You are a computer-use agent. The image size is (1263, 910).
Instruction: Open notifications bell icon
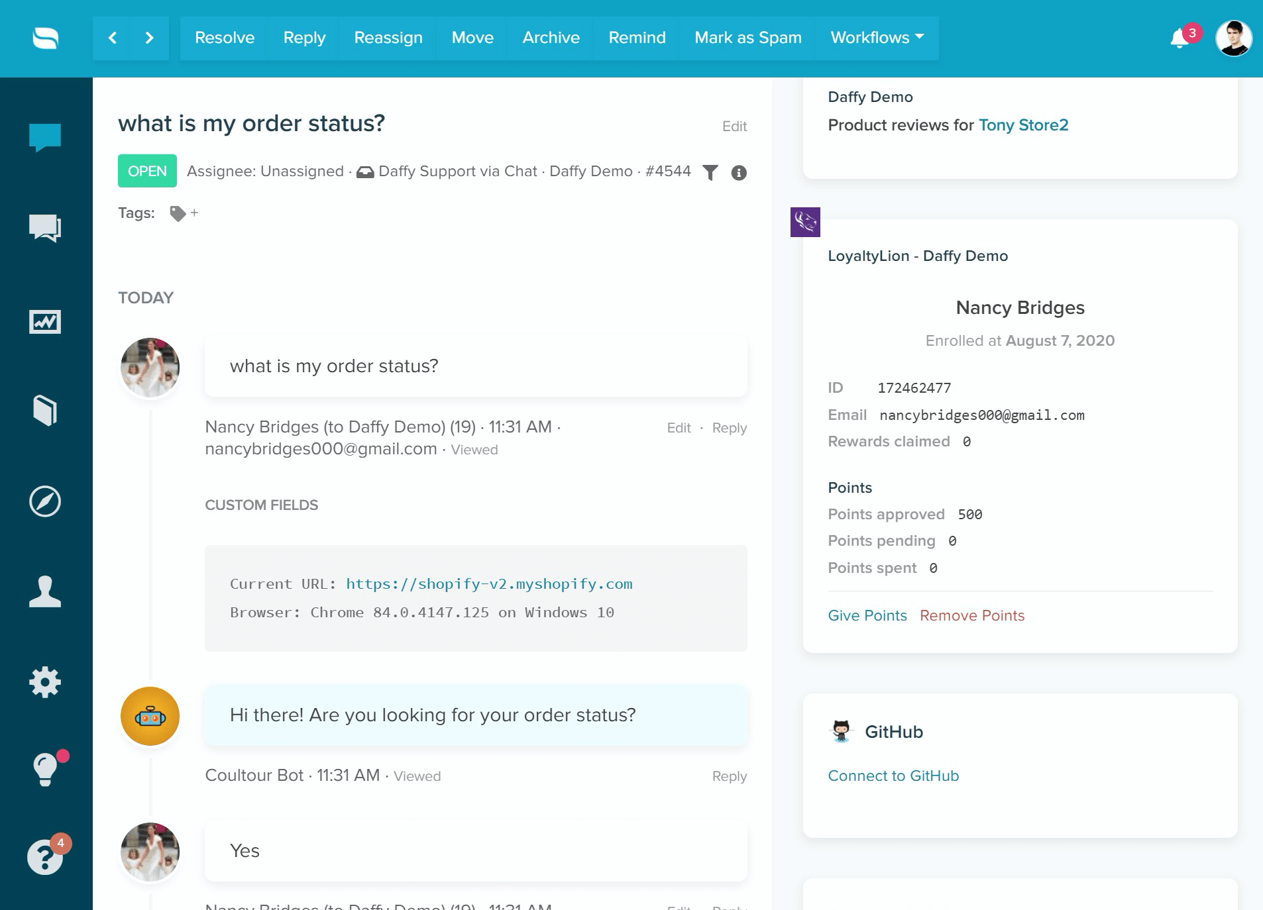[1180, 38]
